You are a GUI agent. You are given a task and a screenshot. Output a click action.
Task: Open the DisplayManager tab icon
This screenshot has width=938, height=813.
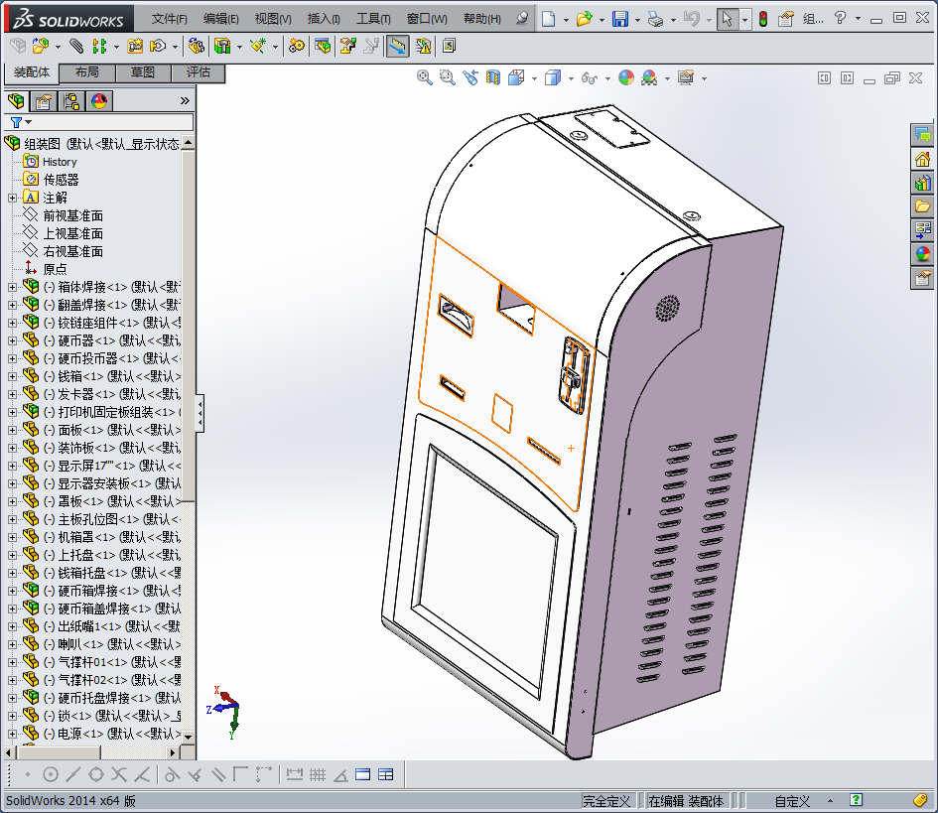99,101
